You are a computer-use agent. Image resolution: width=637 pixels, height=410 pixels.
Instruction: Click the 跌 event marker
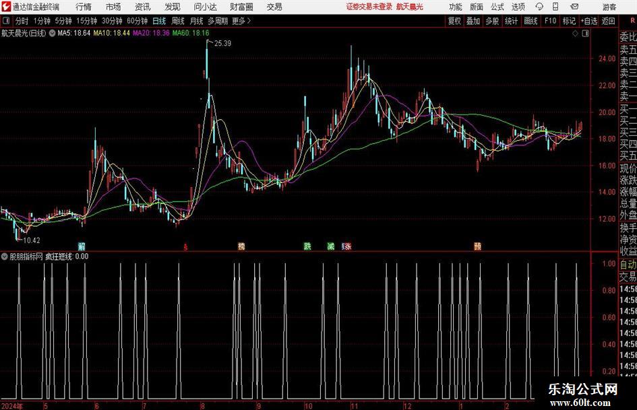pos(307,246)
